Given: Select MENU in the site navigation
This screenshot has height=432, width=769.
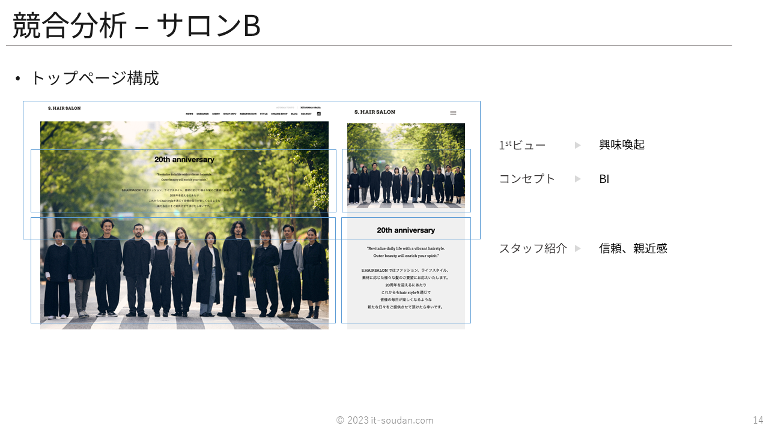Looking at the screenshot, I should 216,113.
